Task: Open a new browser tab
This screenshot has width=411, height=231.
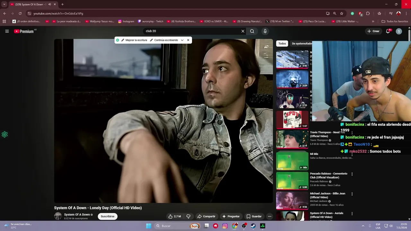Action: [62, 4]
